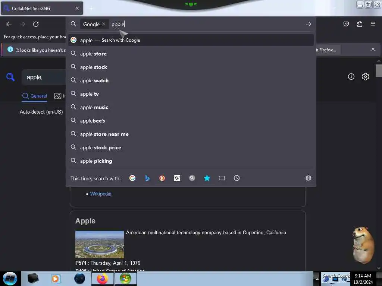The height and width of the screenshot is (286, 382).
Task: Choose the 'applebee's' suggestion
Action: 191,120
